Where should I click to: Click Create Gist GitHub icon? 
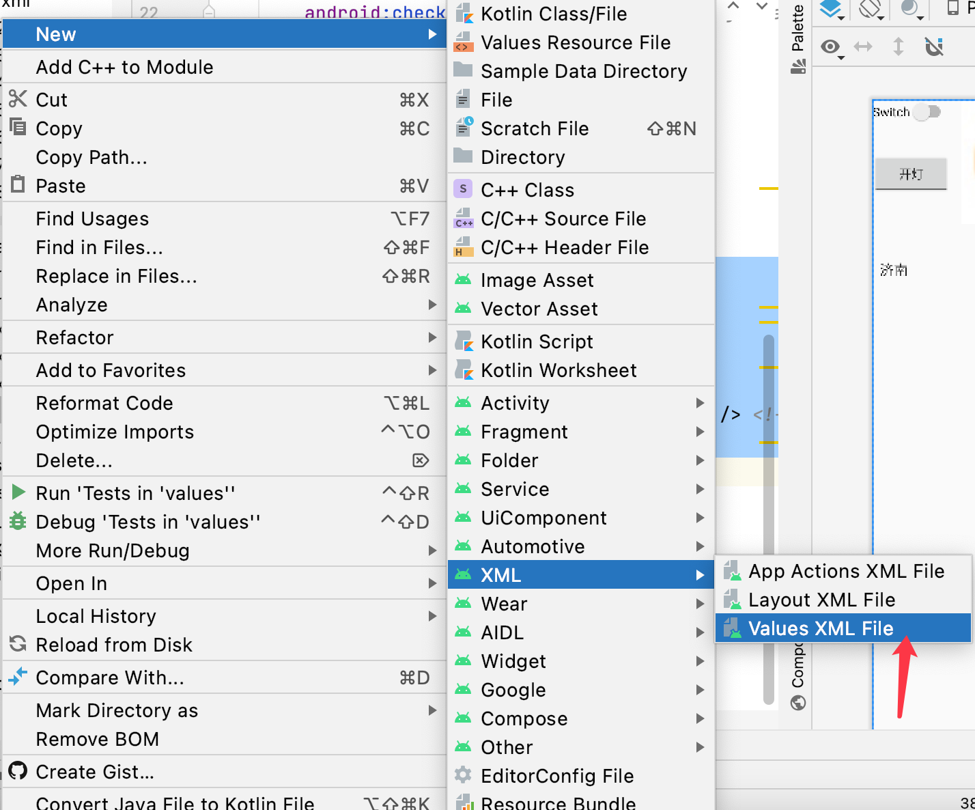click(18, 771)
